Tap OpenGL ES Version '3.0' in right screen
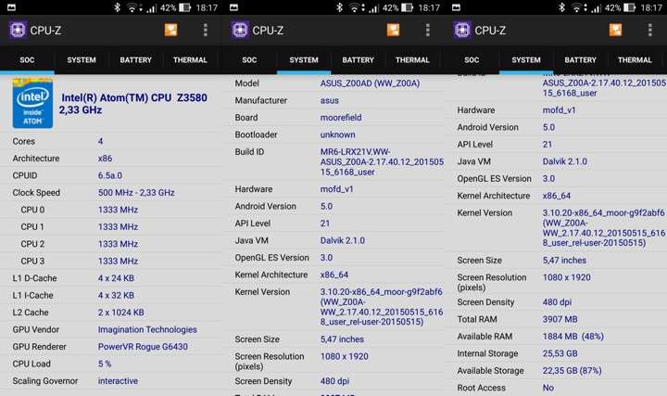 [x=548, y=178]
